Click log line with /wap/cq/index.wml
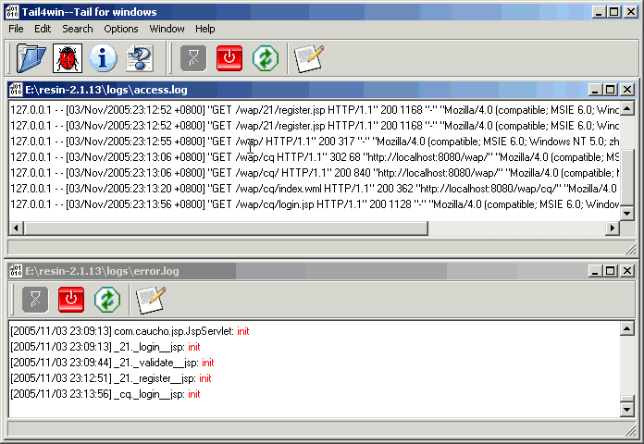 (x=315, y=189)
